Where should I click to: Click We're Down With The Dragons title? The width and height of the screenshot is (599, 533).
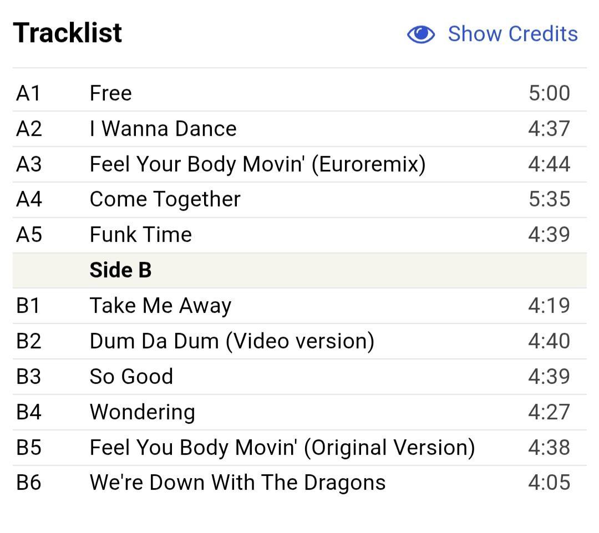click(237, 483)
